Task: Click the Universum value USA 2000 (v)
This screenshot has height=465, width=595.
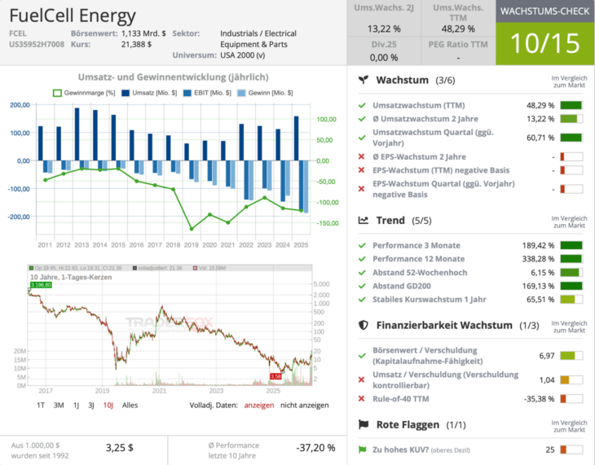Action: point(242,55)
